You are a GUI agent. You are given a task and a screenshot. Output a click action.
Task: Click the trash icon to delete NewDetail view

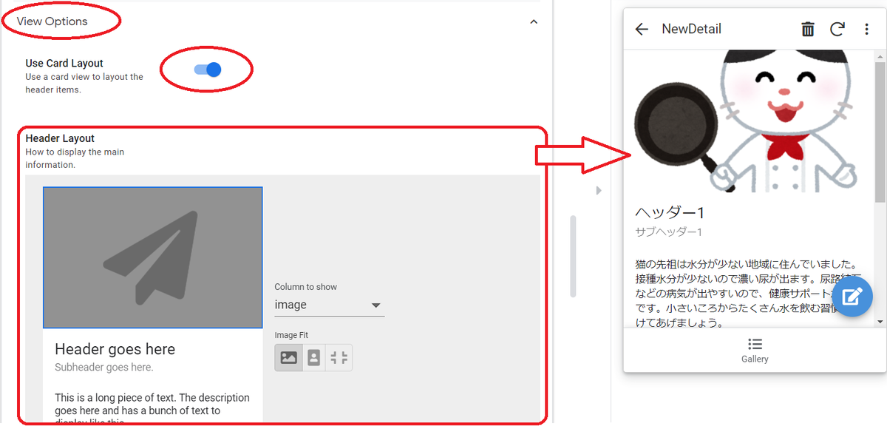tap(807, 29)
